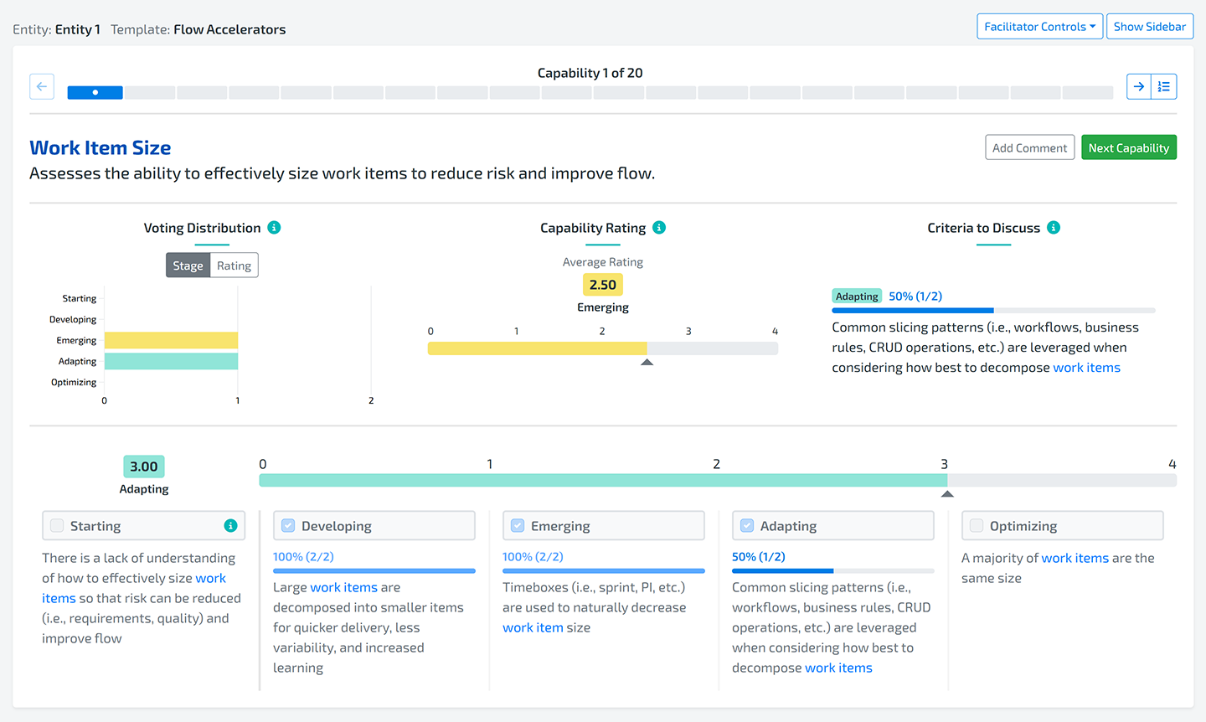Uncheck the Adapting stage checkbox

pyautogui.click(x=747, y=526)
